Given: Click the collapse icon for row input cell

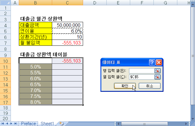Looking at the screenshot, I should (157, 71).
